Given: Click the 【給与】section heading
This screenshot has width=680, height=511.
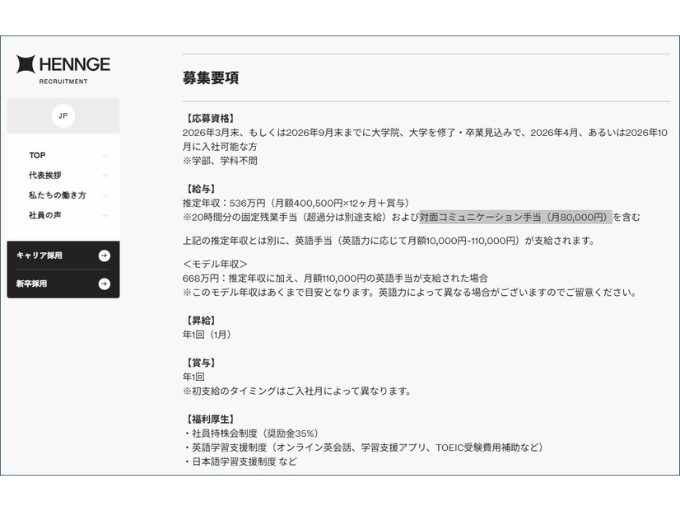Looking at the screenshot, I should (x=198, y=185).
